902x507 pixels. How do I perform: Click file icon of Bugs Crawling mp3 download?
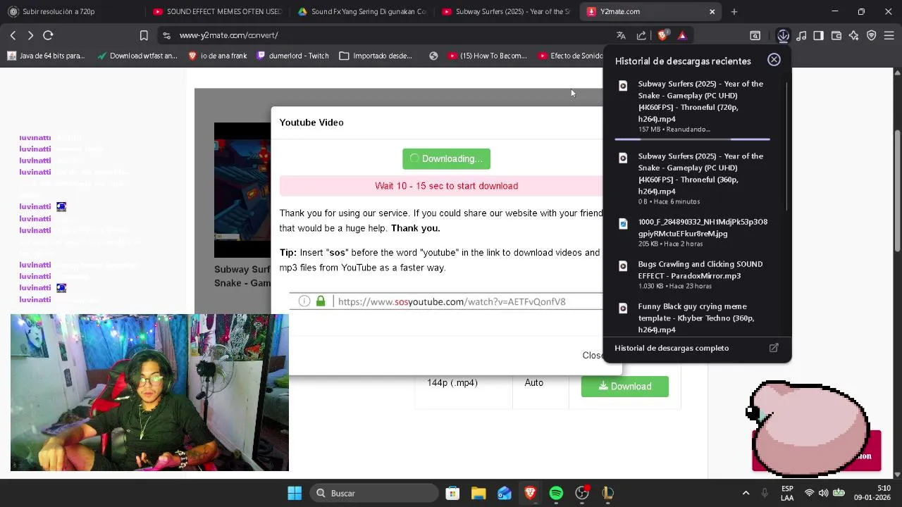point(623,266)
